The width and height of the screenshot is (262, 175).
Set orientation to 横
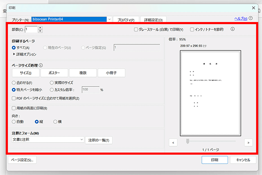point(55,121)
